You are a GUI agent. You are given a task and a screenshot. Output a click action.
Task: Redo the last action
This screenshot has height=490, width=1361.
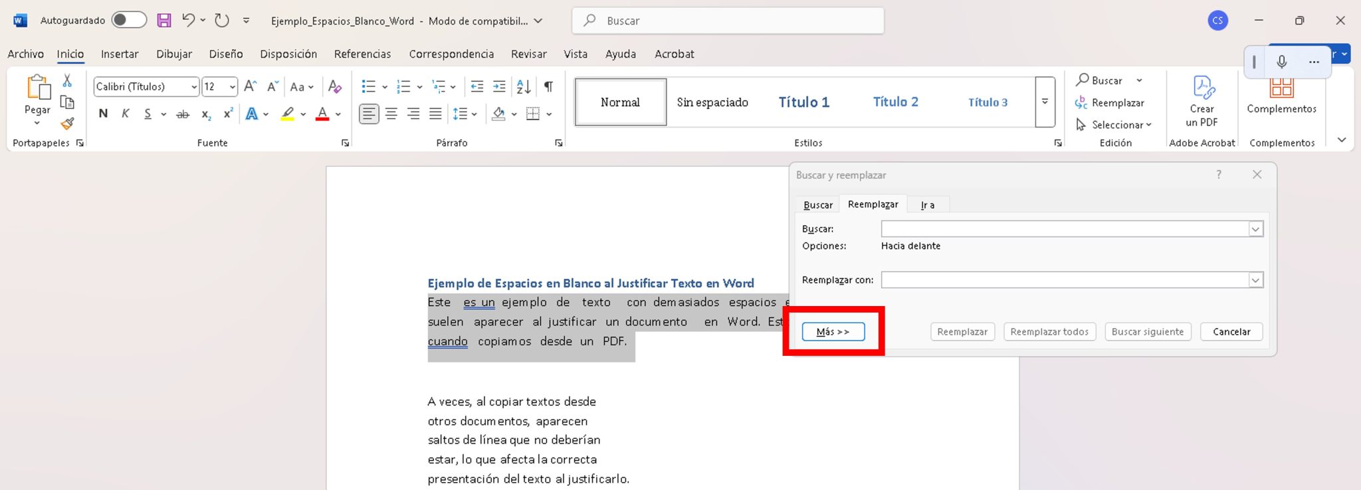click(222, 21)
